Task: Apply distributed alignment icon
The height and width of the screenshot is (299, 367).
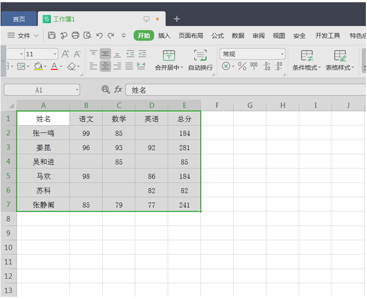Action: pyautogui.click(x=141, y=66)
